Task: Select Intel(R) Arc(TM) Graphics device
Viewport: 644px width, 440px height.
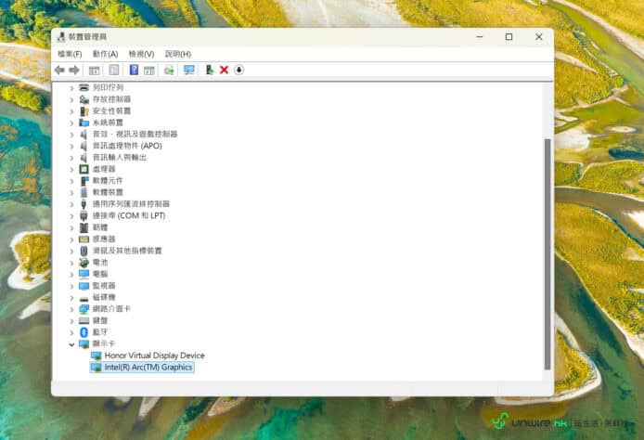Action: pos(148,368)
